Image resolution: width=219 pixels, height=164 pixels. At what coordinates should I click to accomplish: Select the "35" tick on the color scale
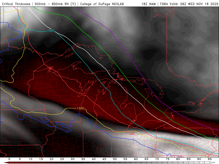[x=83, y=159]
